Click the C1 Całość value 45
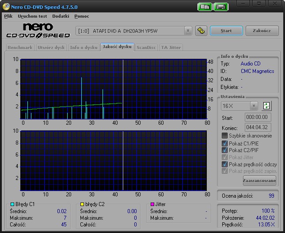The image size is (285, 233). pos(64,225)
